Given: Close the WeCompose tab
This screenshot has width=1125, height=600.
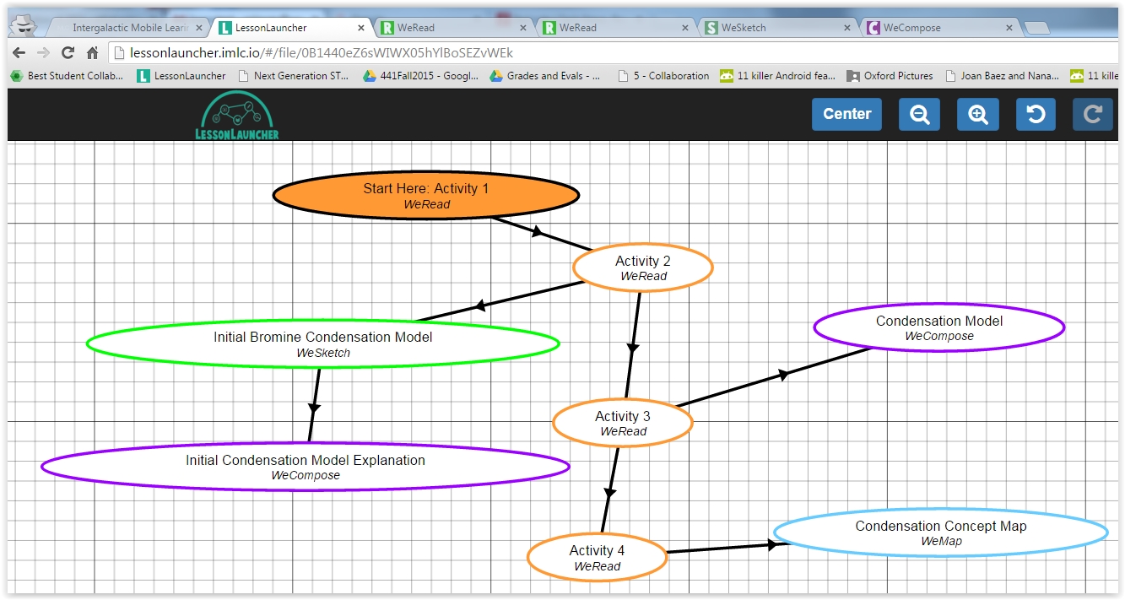Looking at the screenshot, I should click(x=1009, y=28).
